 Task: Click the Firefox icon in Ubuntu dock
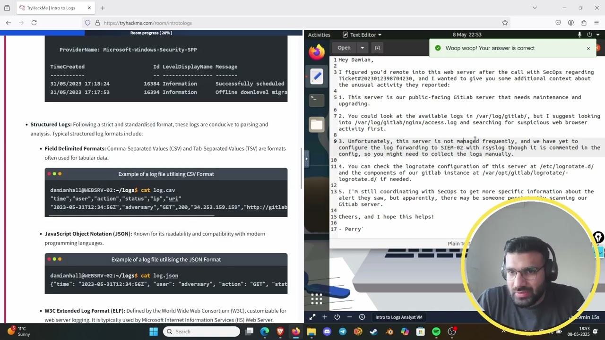pyautogui.click(x=317, y=51)
